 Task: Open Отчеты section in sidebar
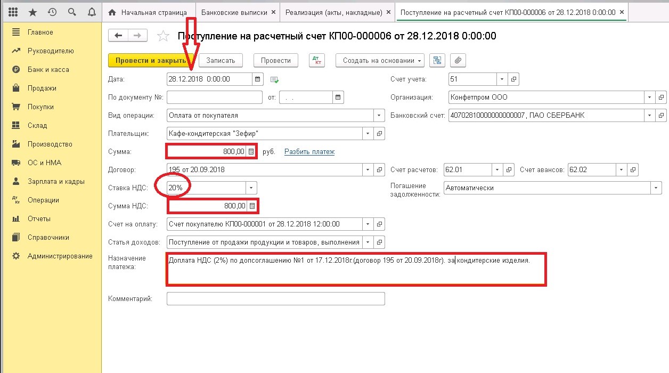(39, 218)
